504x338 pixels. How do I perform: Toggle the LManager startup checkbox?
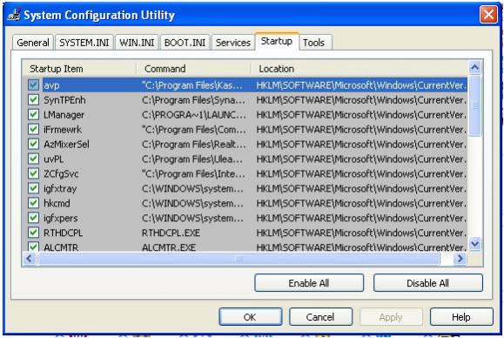click(33, 114)
